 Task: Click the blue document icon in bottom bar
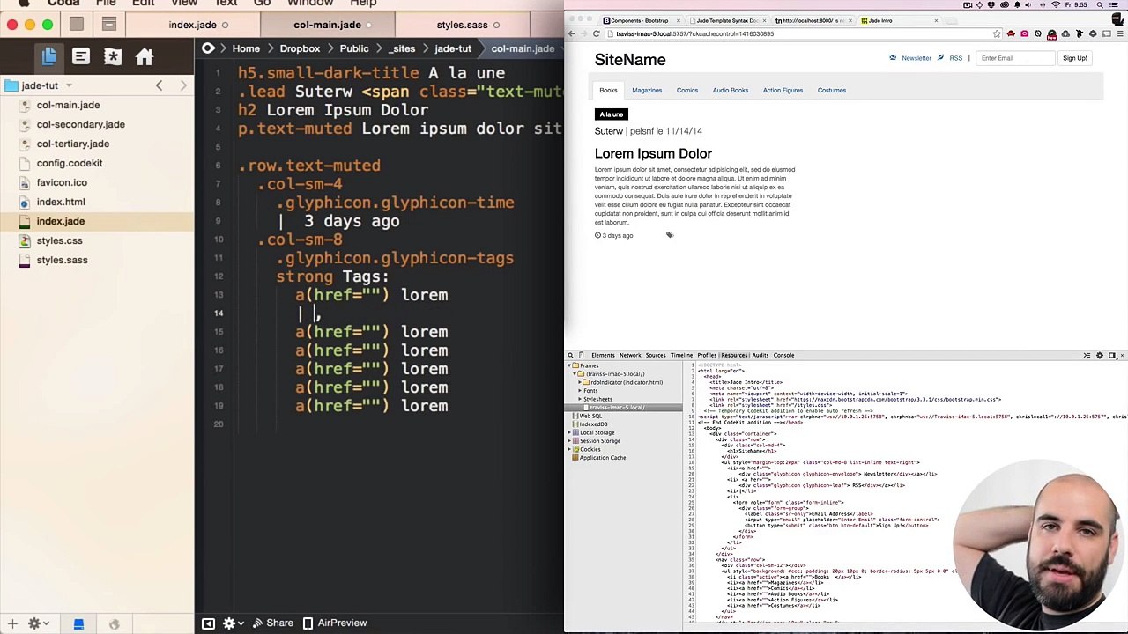78,623
